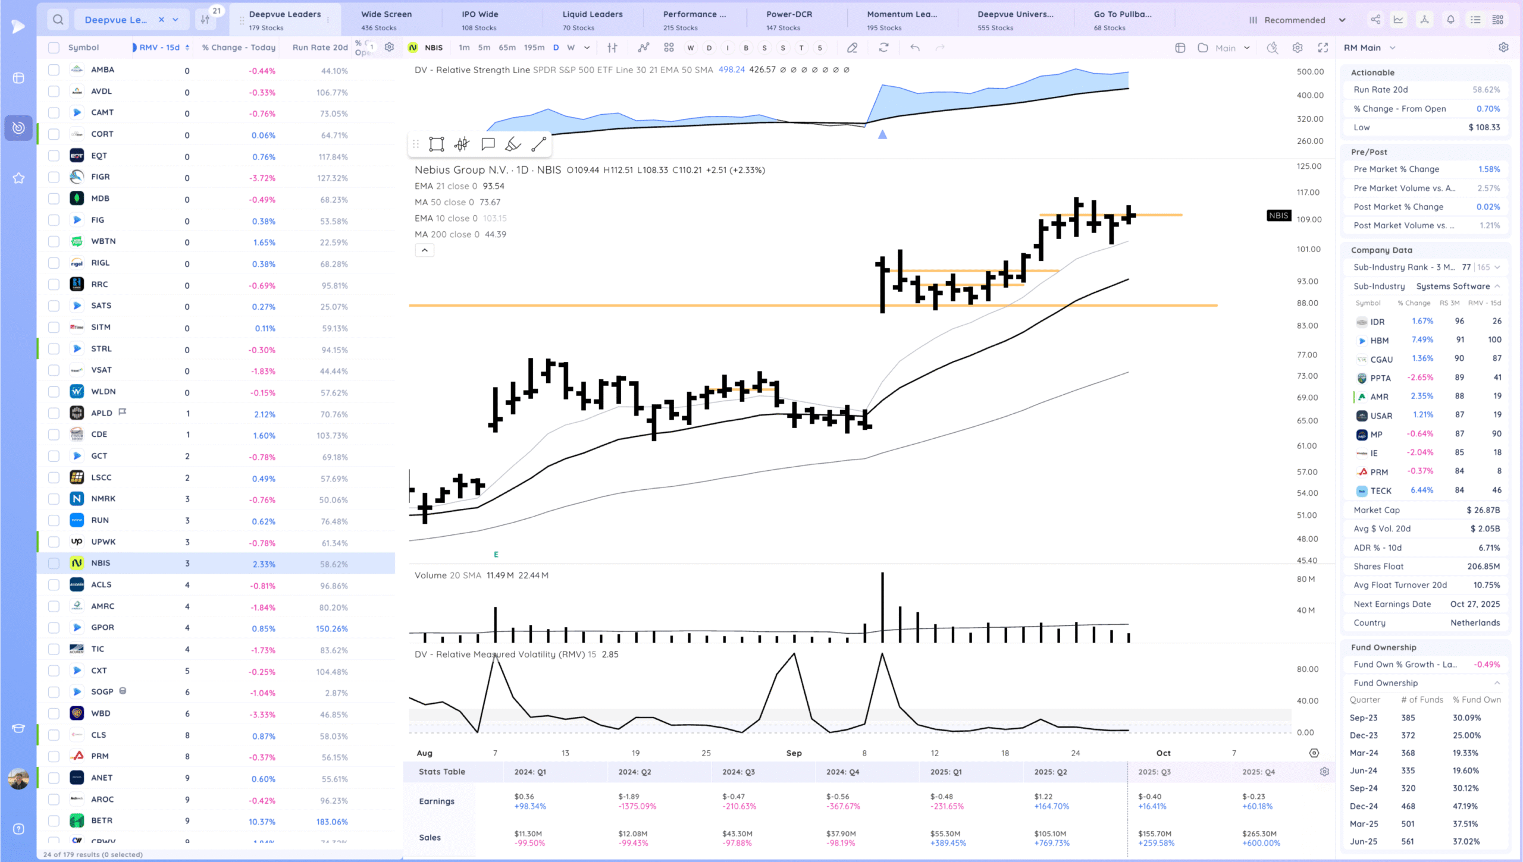Check the box for GPOR row
The image size is (1523, 862).
54,628
